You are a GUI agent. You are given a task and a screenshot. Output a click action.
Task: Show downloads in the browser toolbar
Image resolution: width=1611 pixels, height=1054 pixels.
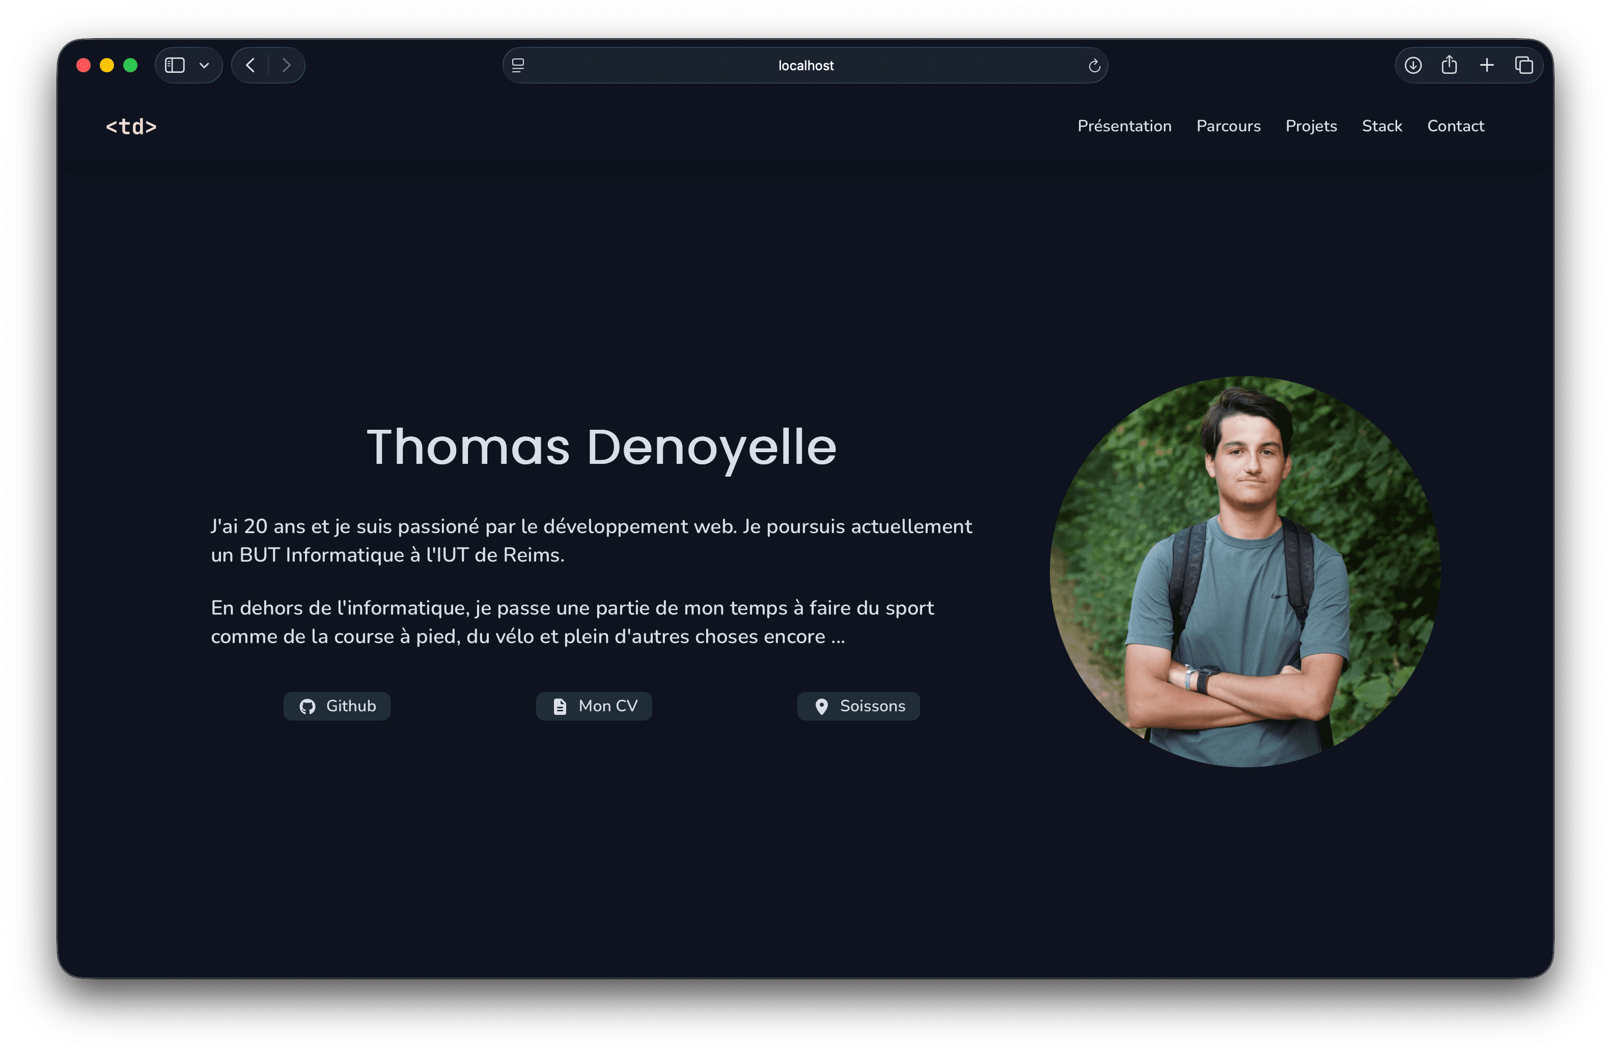(1412, 65)
